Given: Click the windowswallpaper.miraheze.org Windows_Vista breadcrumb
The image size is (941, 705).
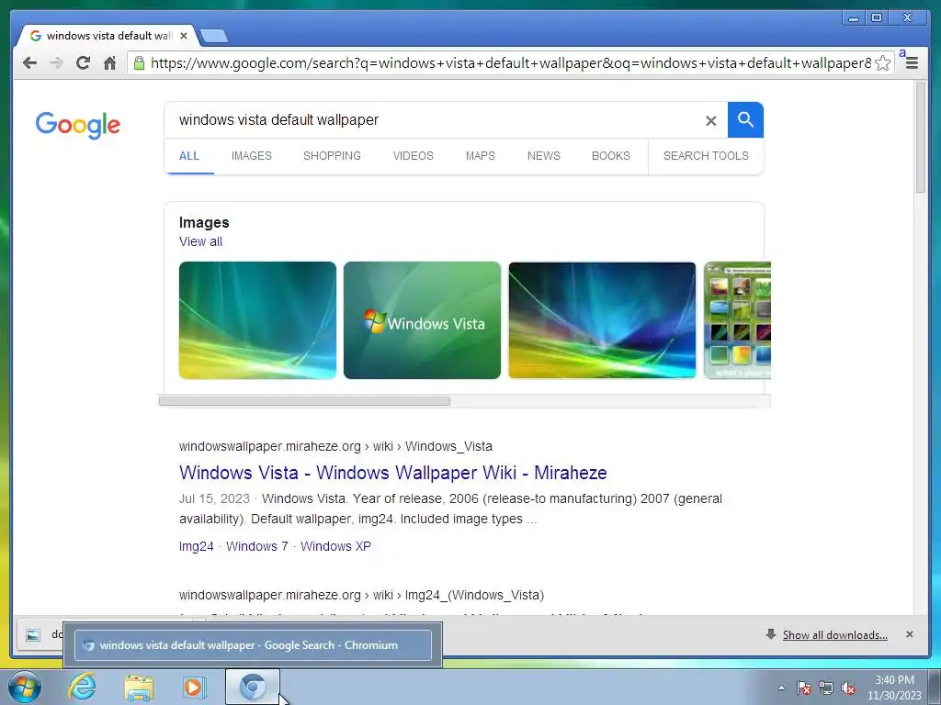Looking at the screenshot, I should [x=335, y=446].
